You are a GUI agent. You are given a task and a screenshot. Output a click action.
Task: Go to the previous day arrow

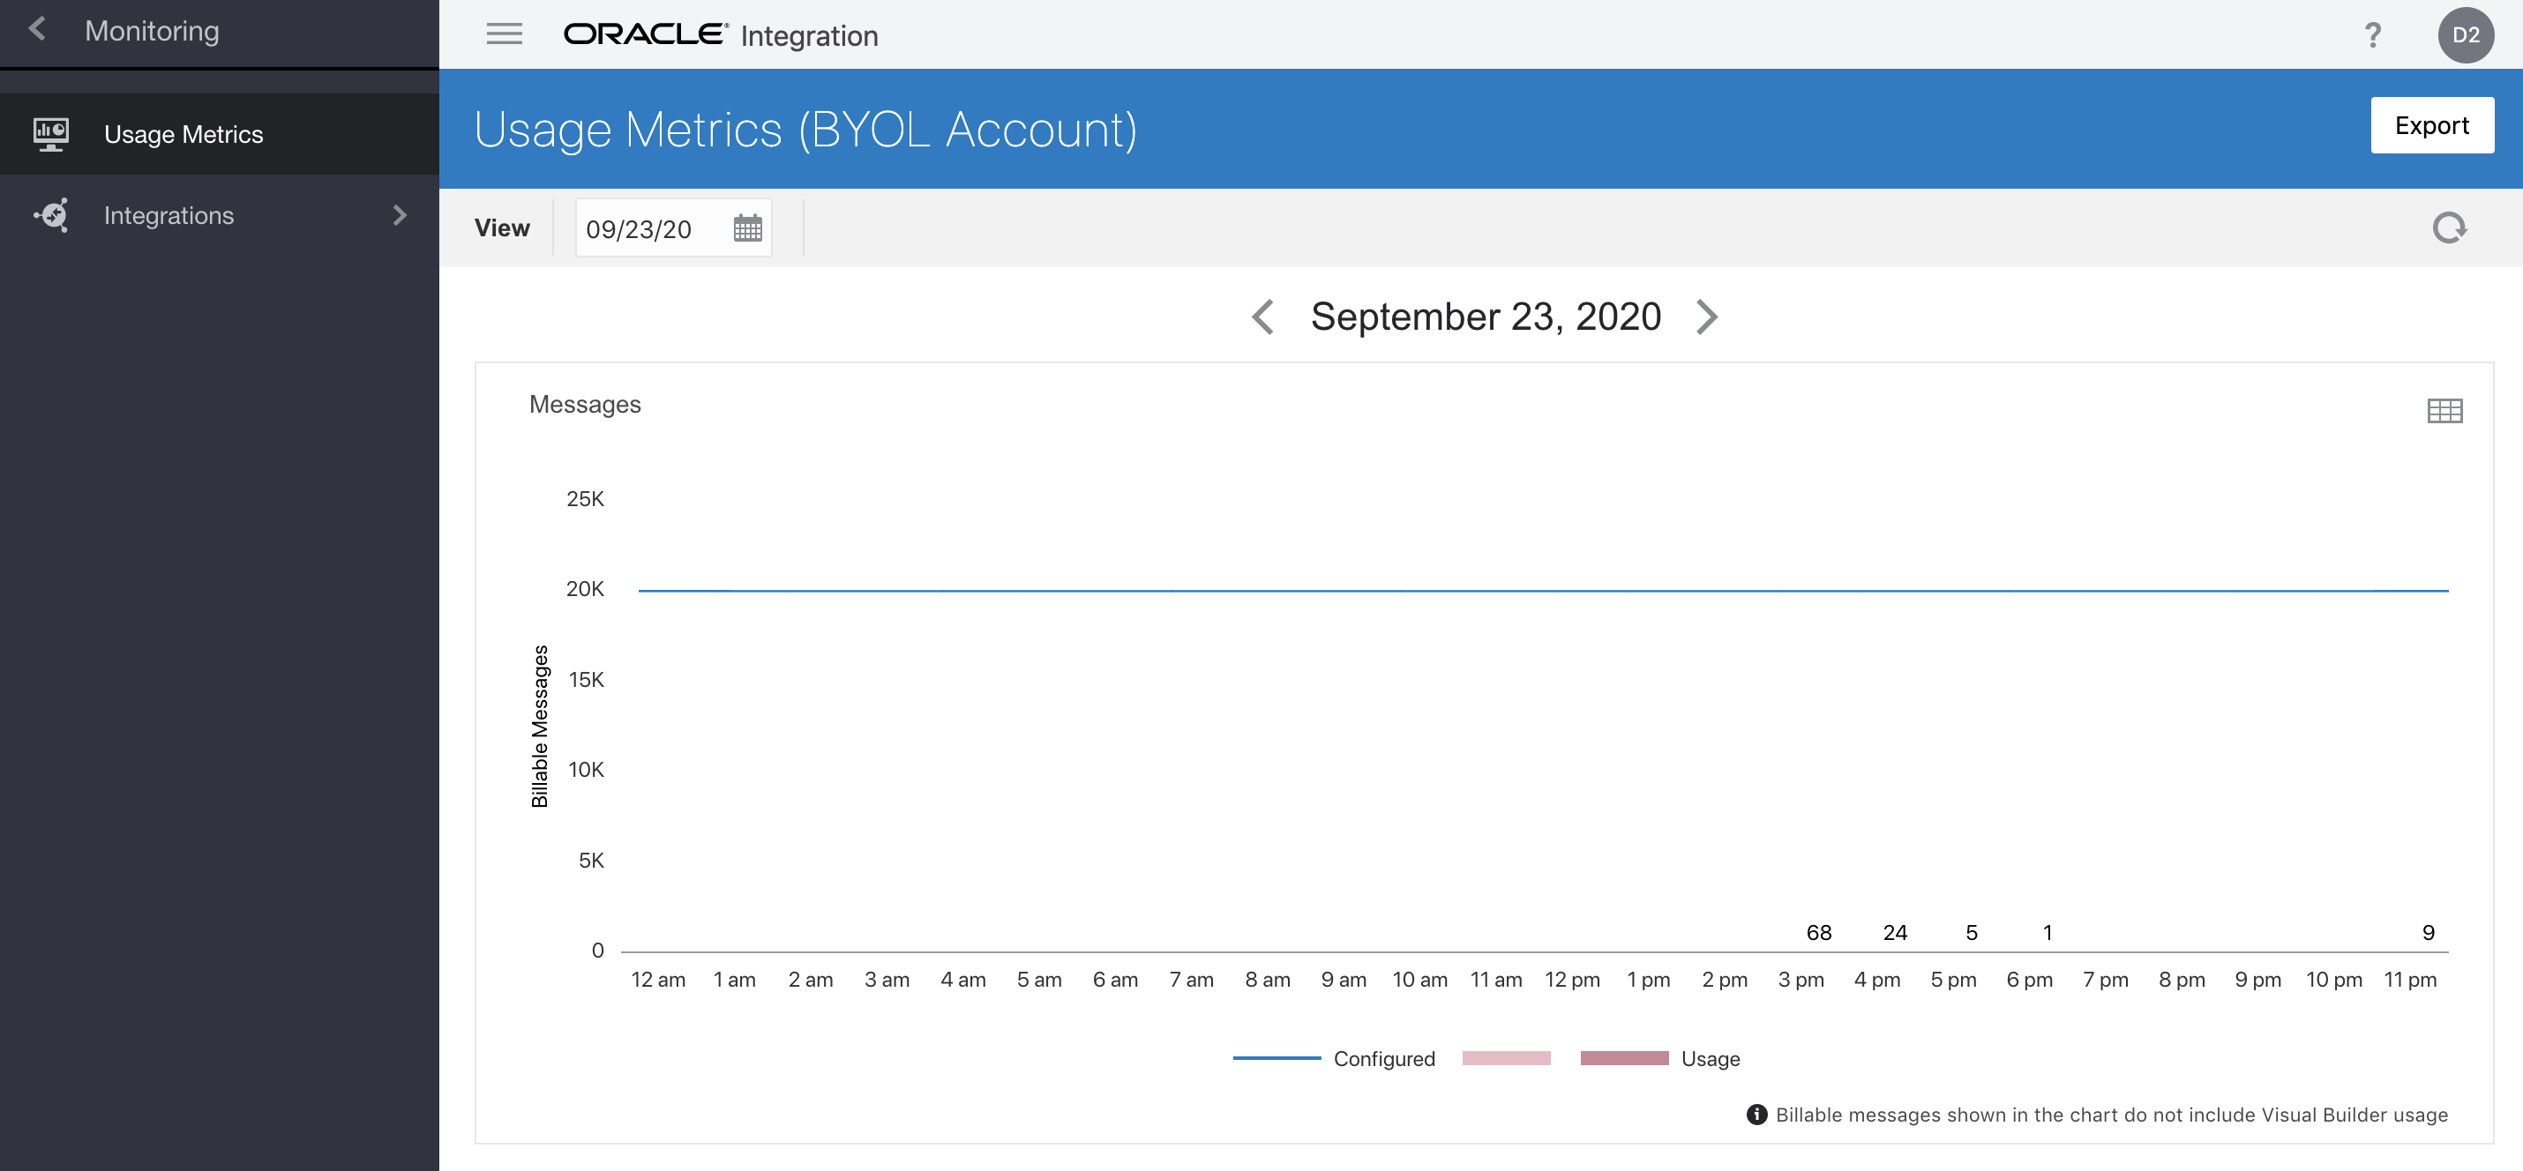coord(1262,317)
